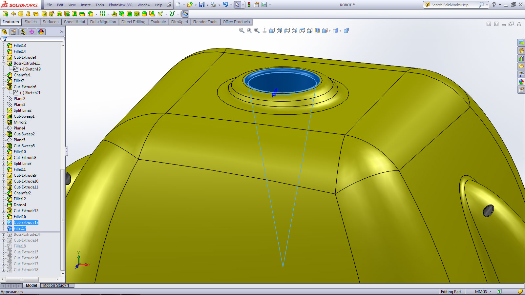The image size is (525, 295).
Task: Open the Motion Study 1 tab
Action: 56,285
